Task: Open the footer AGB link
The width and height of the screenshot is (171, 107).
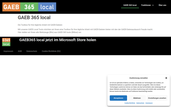Action: pos(20,51)
